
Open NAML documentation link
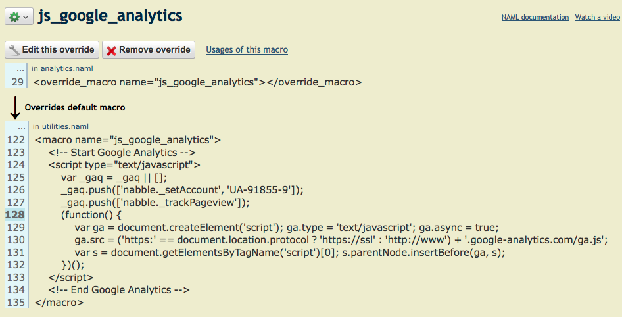535,17
